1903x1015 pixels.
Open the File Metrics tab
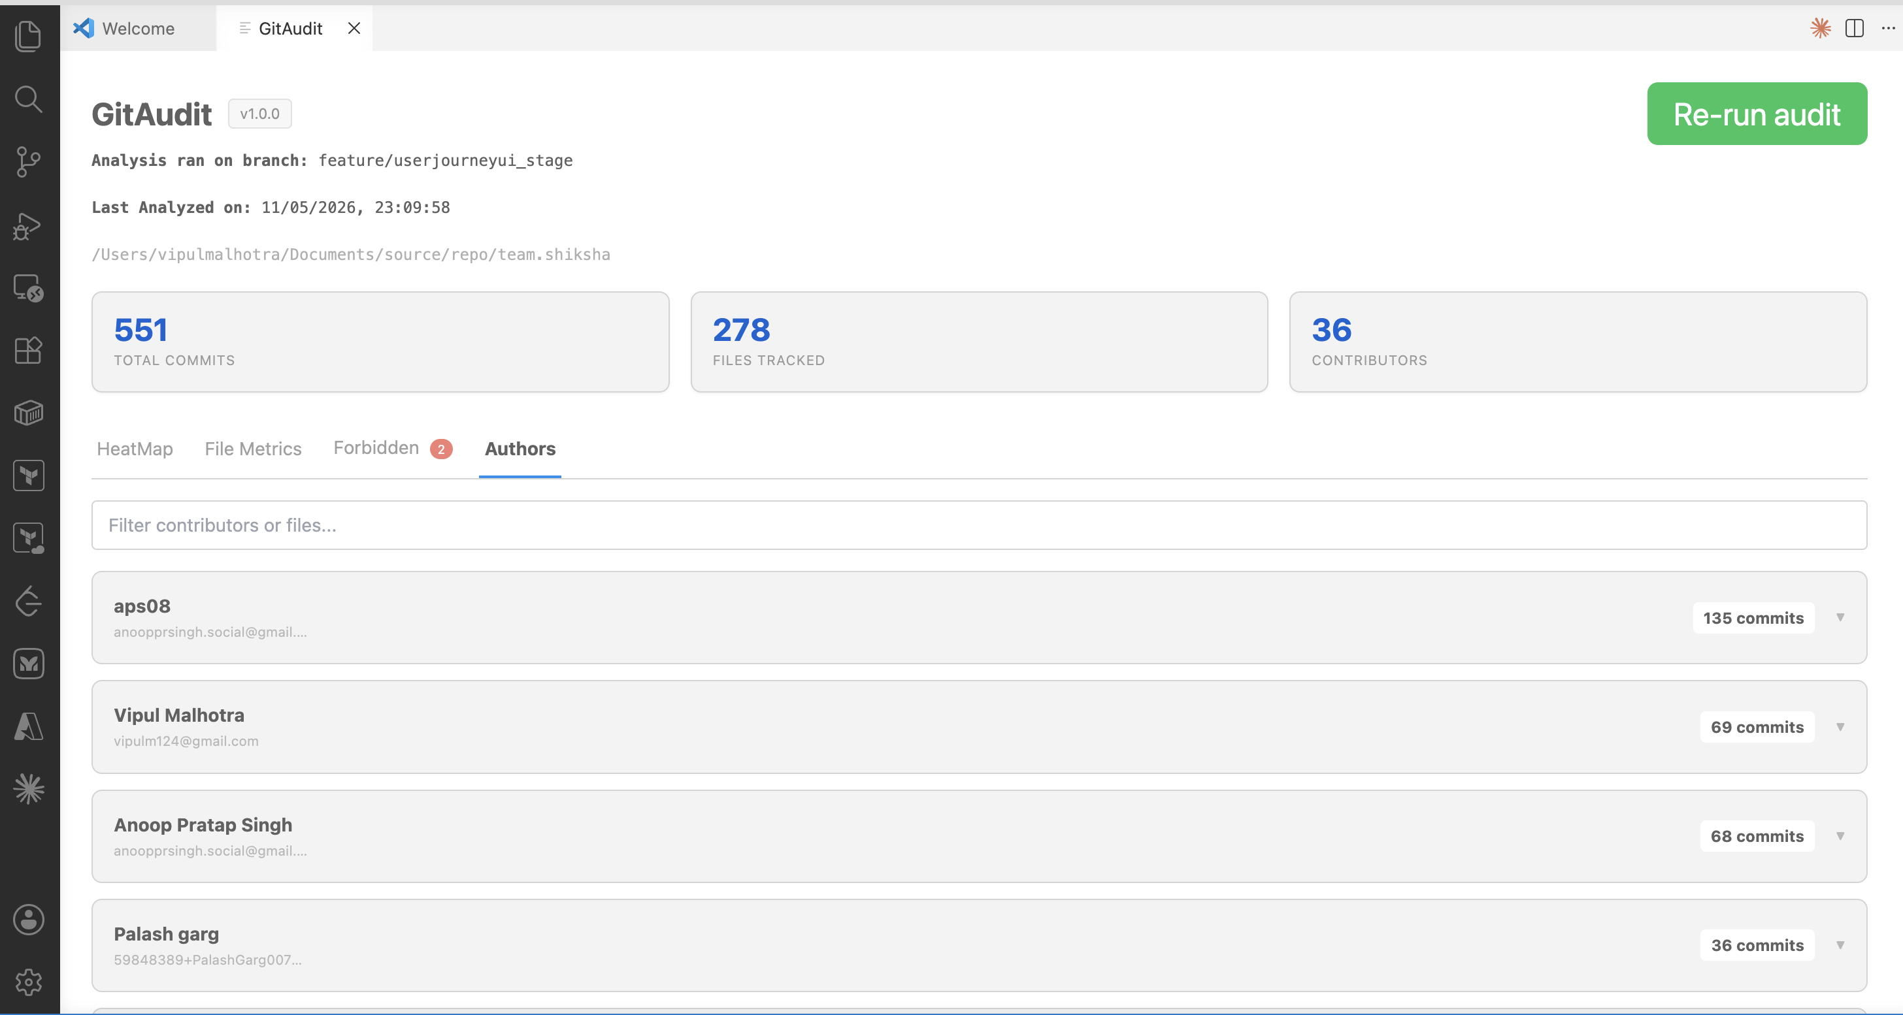point(253,449)
